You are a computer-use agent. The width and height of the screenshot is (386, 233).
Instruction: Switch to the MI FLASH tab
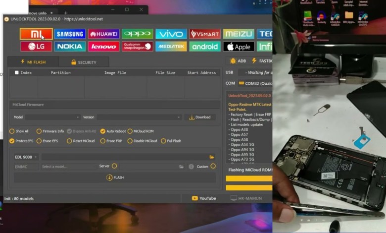pos(33,62)
